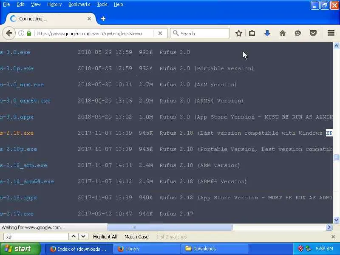Image resolution: width=340 pixels, height=255 pixels.
Task: Find previous match arrow
Action: (74, 237)
